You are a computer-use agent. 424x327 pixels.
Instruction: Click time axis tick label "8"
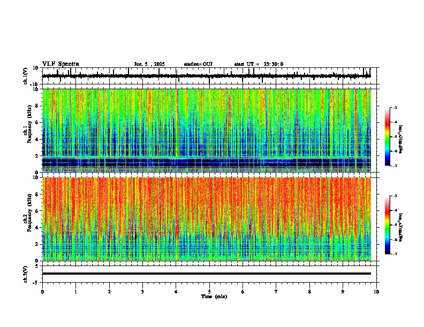309,292
